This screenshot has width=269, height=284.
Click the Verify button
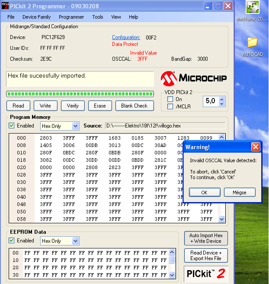click(x=73, y=106)
